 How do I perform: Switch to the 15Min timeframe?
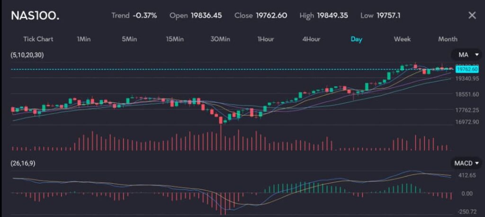coord(175,39)
